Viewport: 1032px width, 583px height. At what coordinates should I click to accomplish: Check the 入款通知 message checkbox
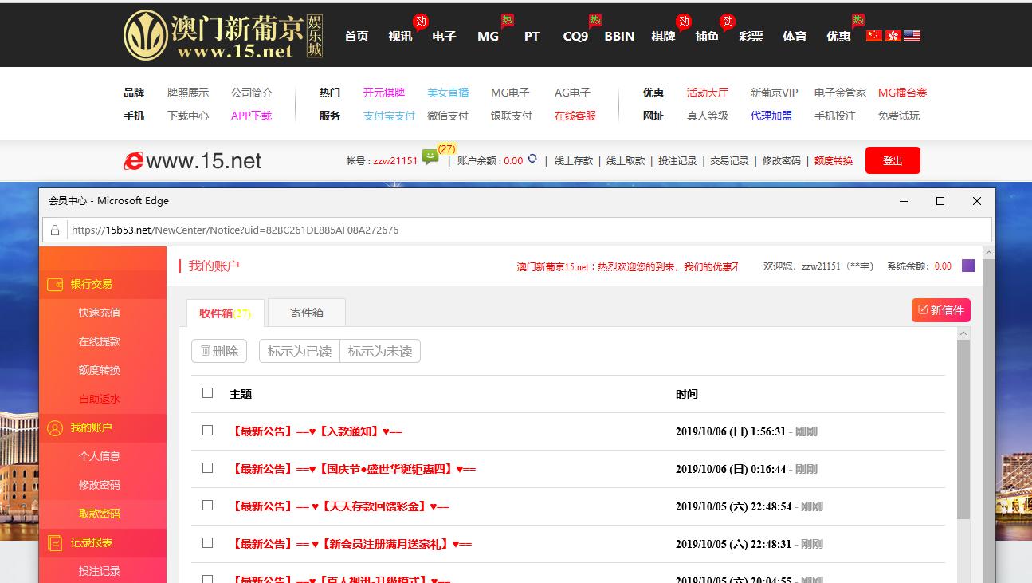(208, 430)
